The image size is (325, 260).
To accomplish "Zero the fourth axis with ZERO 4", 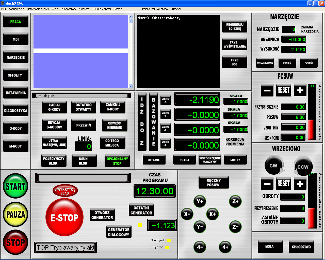I will coord(166,143).
